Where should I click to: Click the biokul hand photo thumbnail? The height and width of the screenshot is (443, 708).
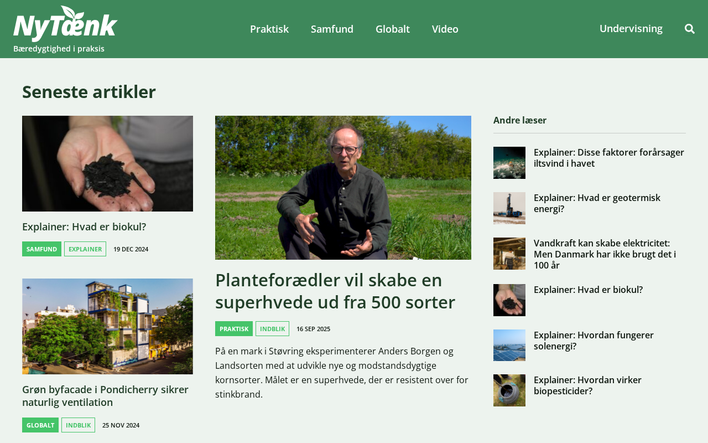pyautogui.click(x=107, y=163)
